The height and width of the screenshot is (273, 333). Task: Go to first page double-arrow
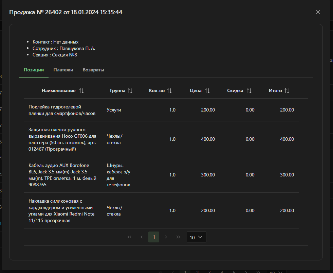point(129,237)
